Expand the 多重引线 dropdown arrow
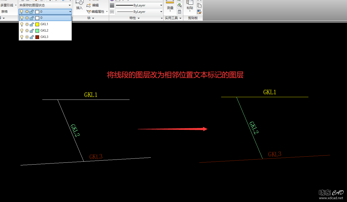 [x=16, y=5]
